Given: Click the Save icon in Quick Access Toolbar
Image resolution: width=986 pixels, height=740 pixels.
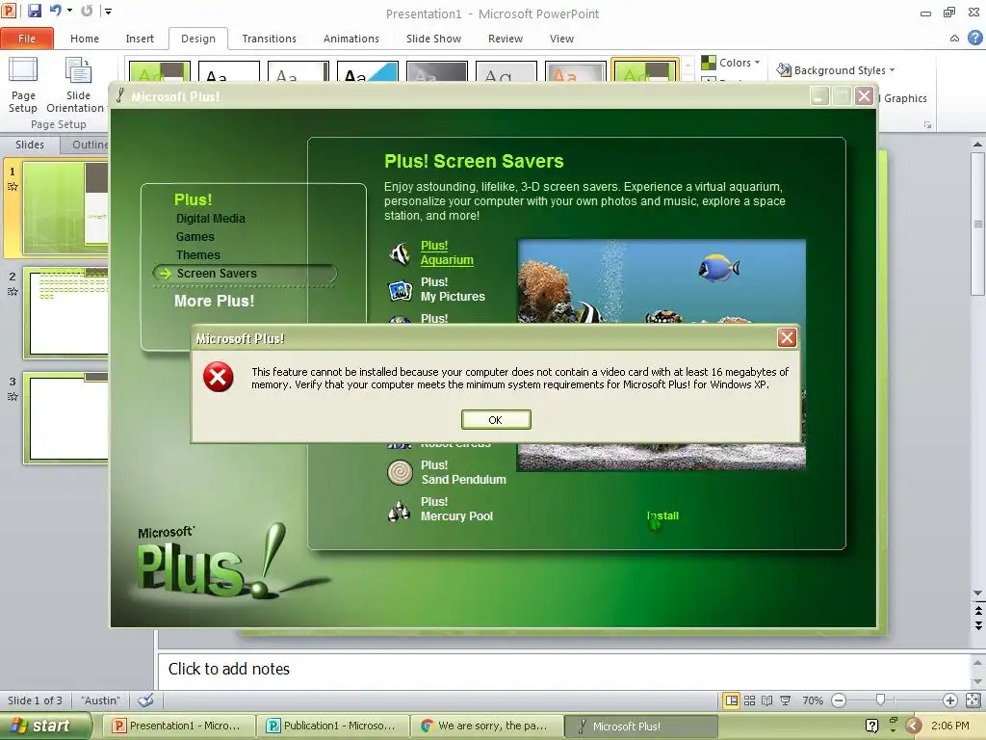Looking at the screenshot, I should pyautogui.click(x=34, y=11).
